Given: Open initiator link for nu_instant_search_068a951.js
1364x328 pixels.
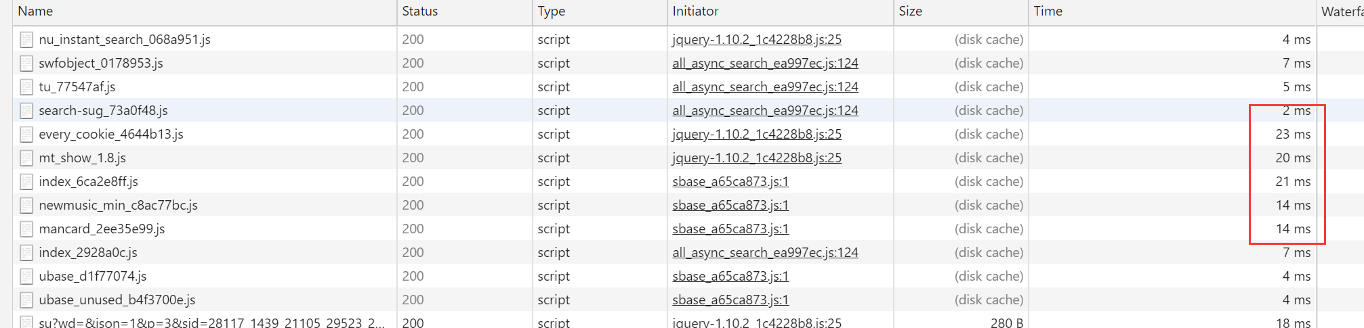Looking at the screenshot, I should tap(756, 40).
